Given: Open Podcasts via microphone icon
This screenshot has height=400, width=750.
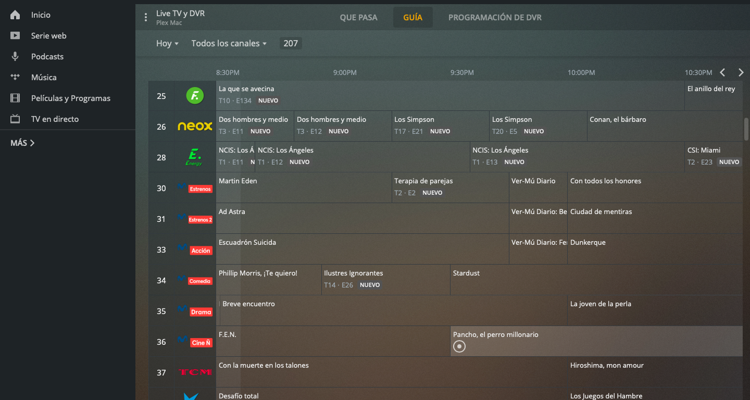Looking at the screenshot, I should click(15, 56).
